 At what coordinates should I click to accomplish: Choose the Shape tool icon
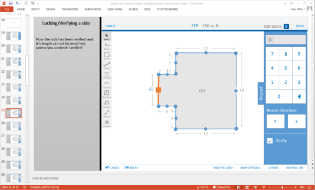pos(107,56)
